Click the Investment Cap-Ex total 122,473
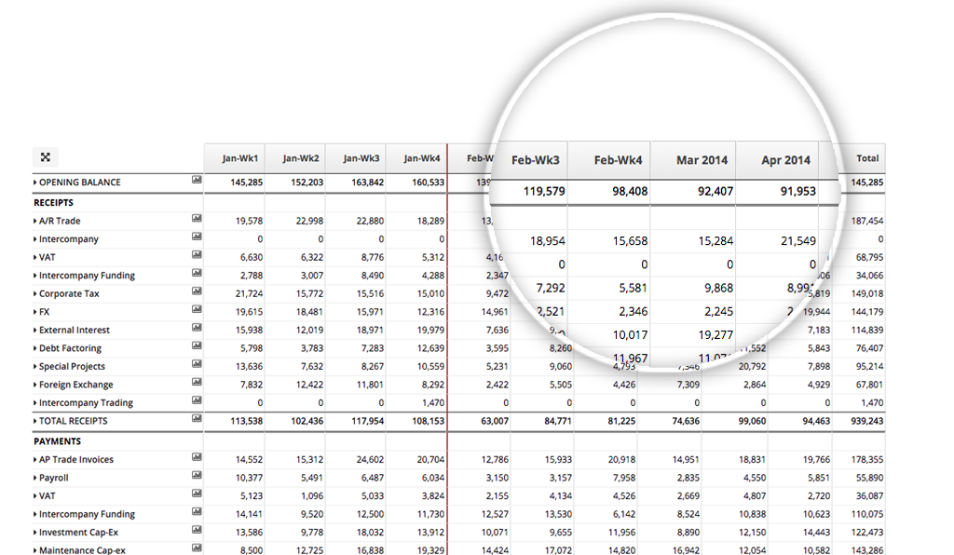 click(x=867, y=533)
